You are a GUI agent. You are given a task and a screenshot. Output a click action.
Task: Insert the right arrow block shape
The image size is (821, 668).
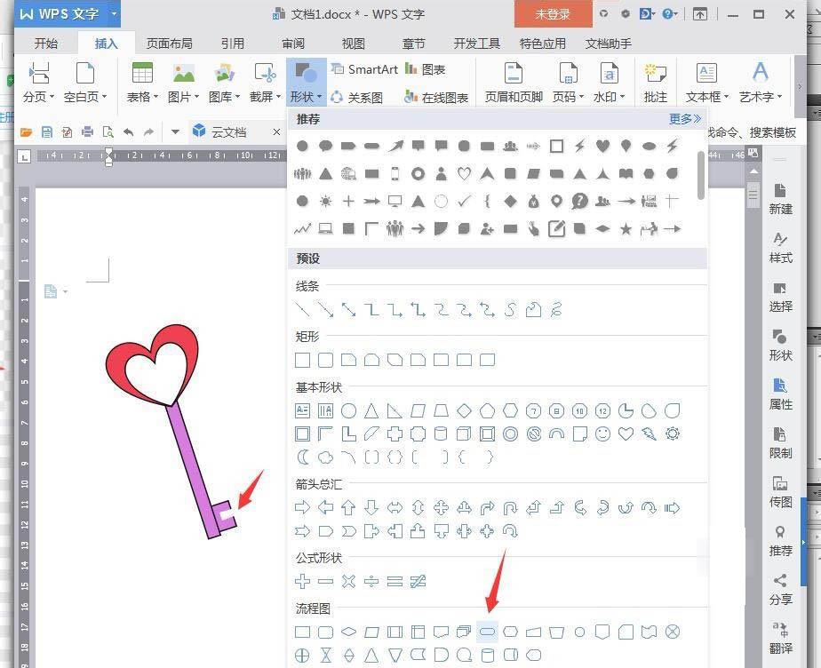303,507
